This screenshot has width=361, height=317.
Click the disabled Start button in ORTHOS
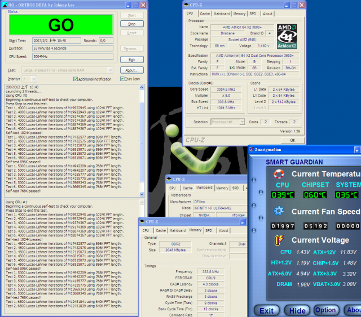pyautogui.click(x=131, y=15)
